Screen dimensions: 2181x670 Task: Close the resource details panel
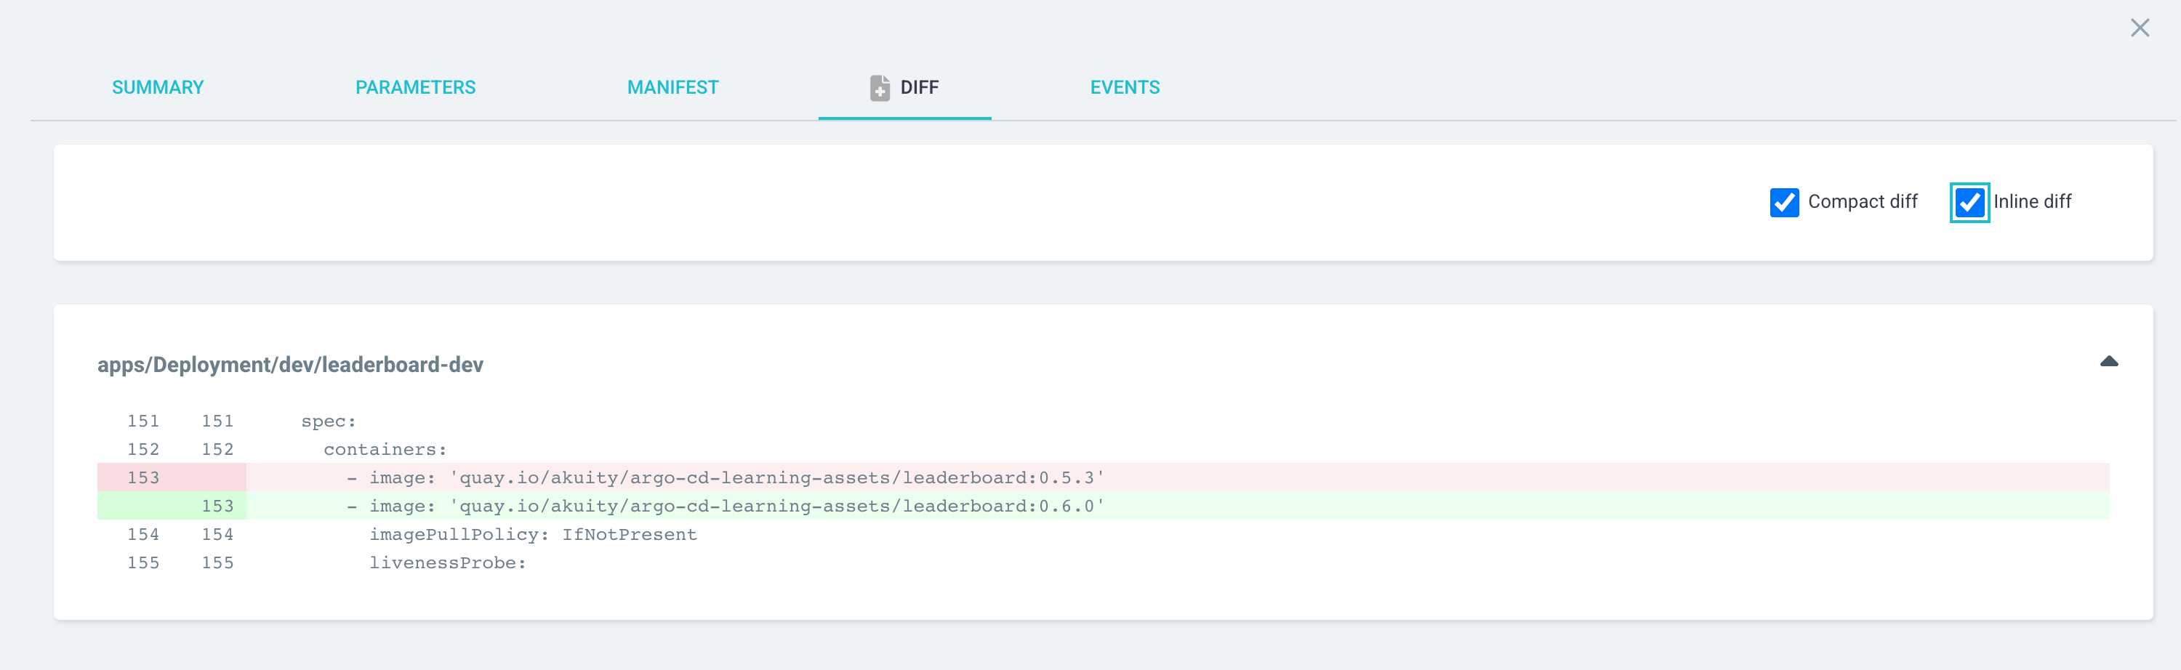tap(2140, 28)
